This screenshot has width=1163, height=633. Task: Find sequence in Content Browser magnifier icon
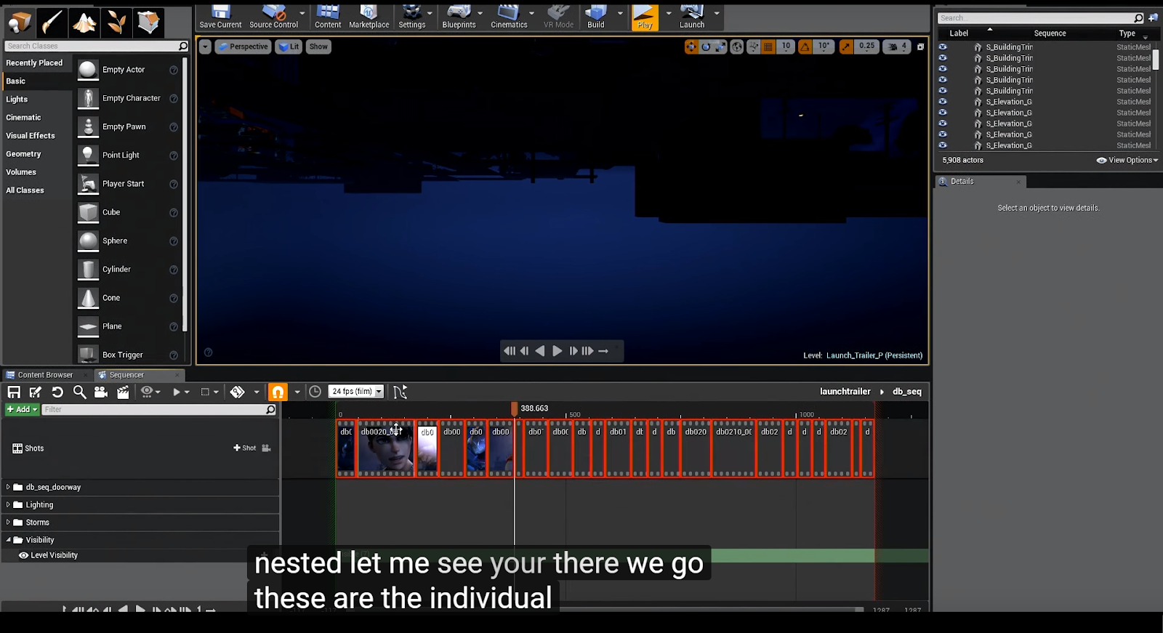tap(79, 392)
